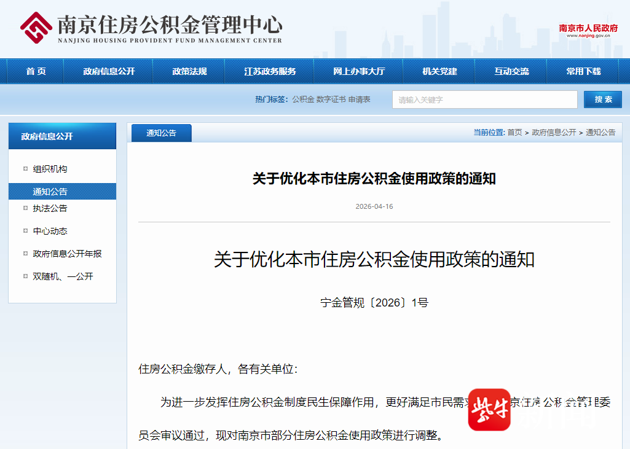Open the 常用下载 navigation item
The width and height of the screenshot is (630, 449).
[x=583, y=71]
